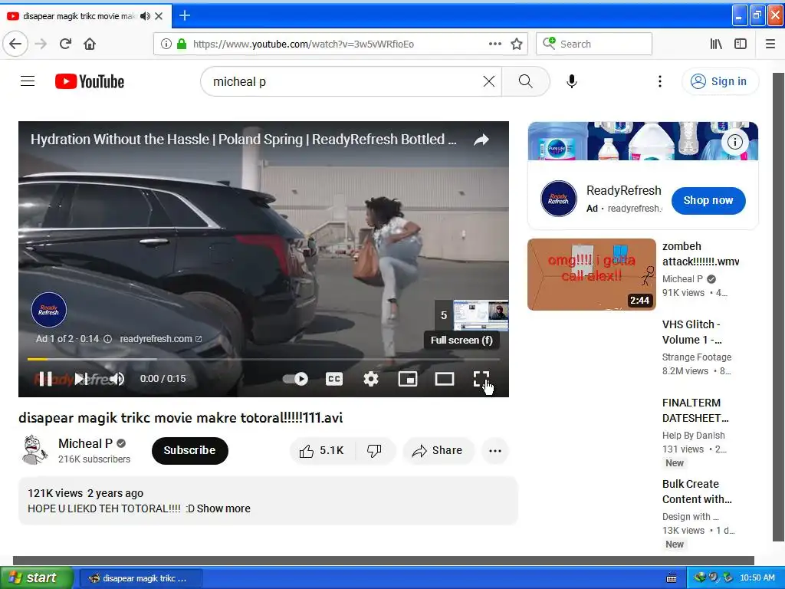Mute the tab with speaker icon
This screenshot has width=785, height=589.
point(145,16)
